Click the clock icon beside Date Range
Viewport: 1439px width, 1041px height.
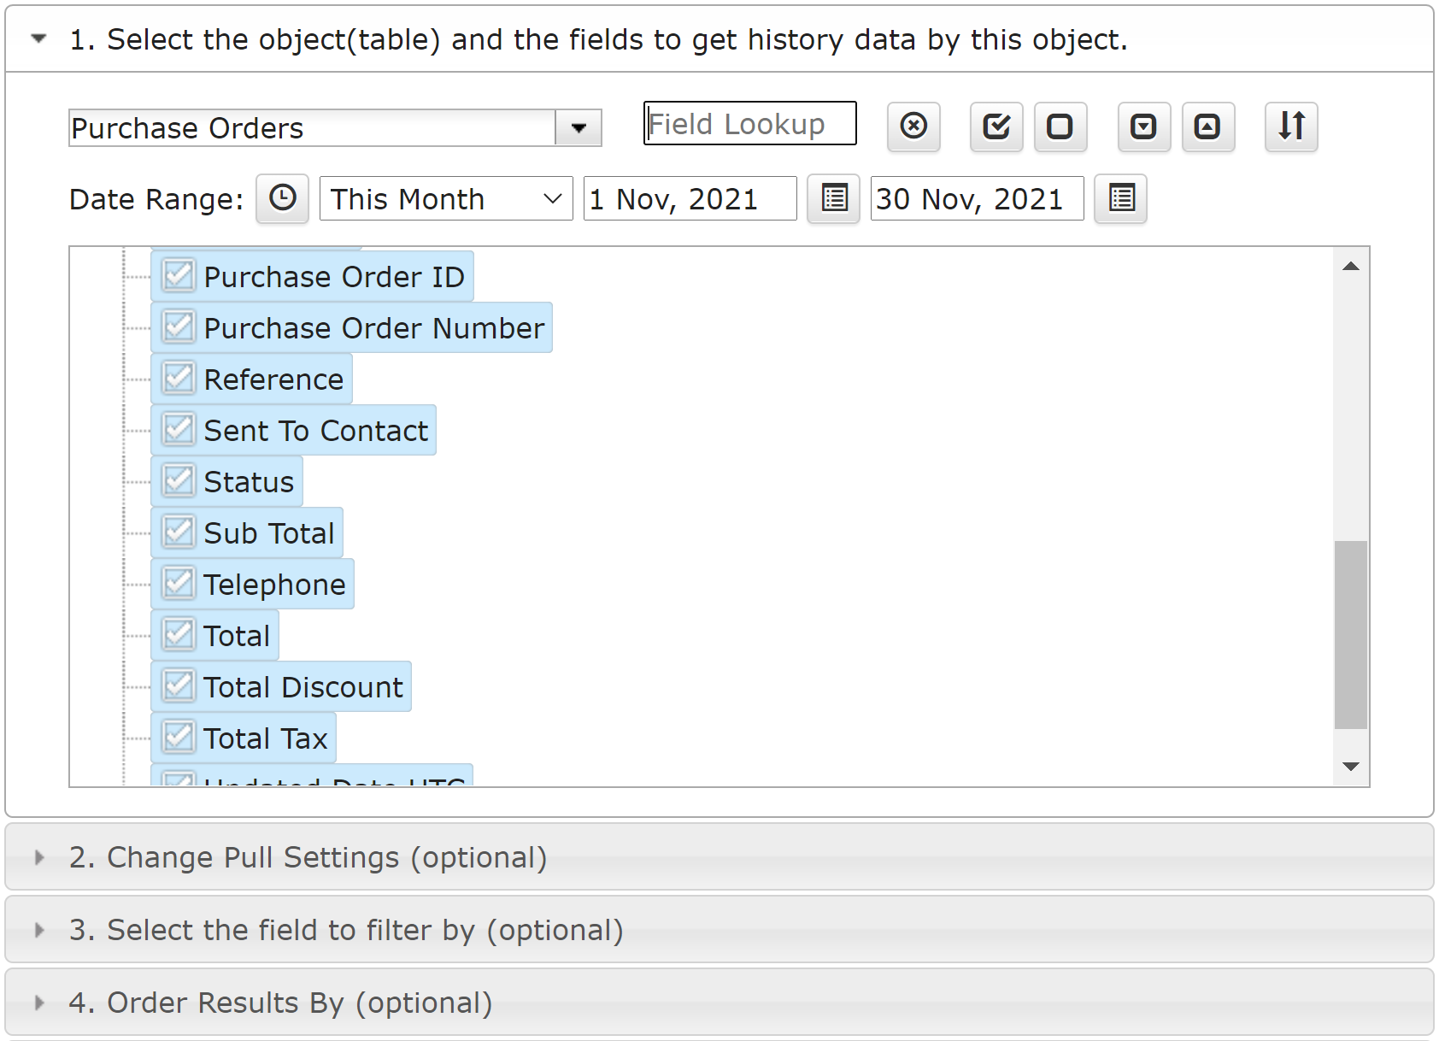click(282, 199)
